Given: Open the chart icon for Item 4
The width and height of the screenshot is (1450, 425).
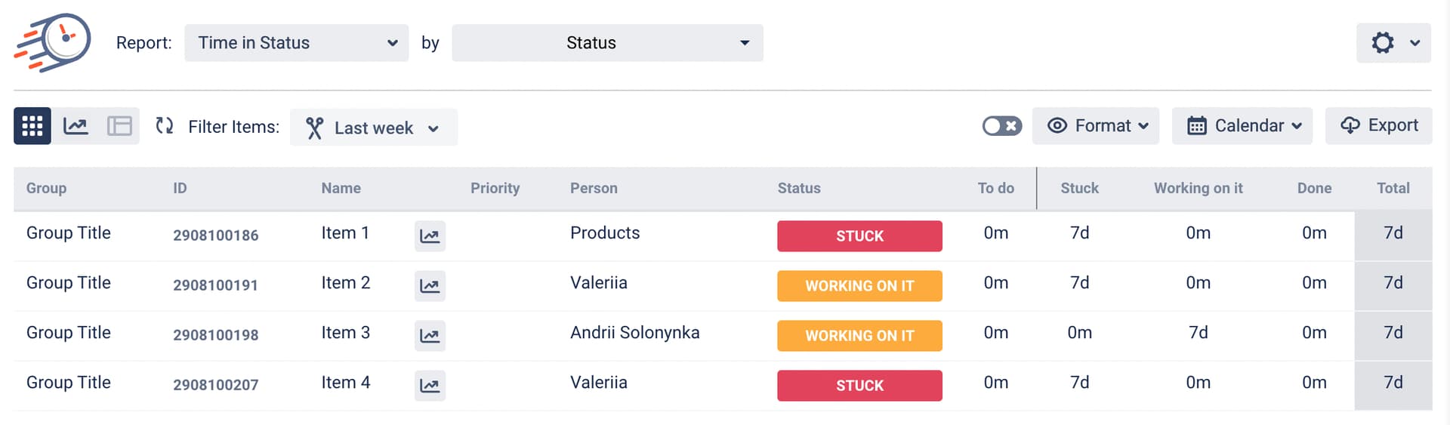Looking at the screenshot, I should coord(430,386).
